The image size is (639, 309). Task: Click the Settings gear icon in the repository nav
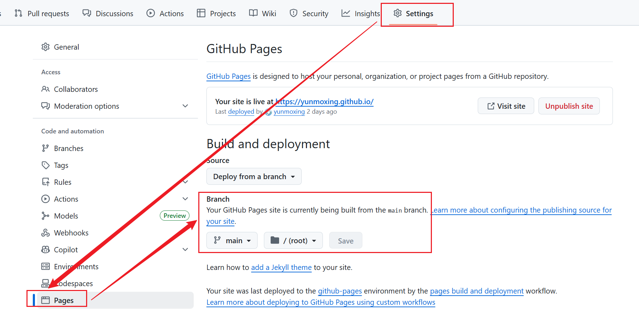click(398, 13)
